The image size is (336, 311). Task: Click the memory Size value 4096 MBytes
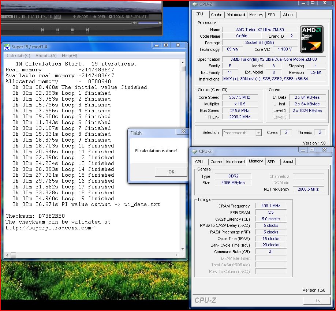point(233,183)
